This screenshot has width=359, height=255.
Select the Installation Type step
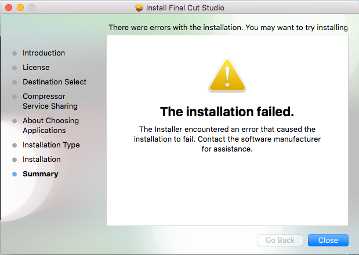tap(51, 145)
